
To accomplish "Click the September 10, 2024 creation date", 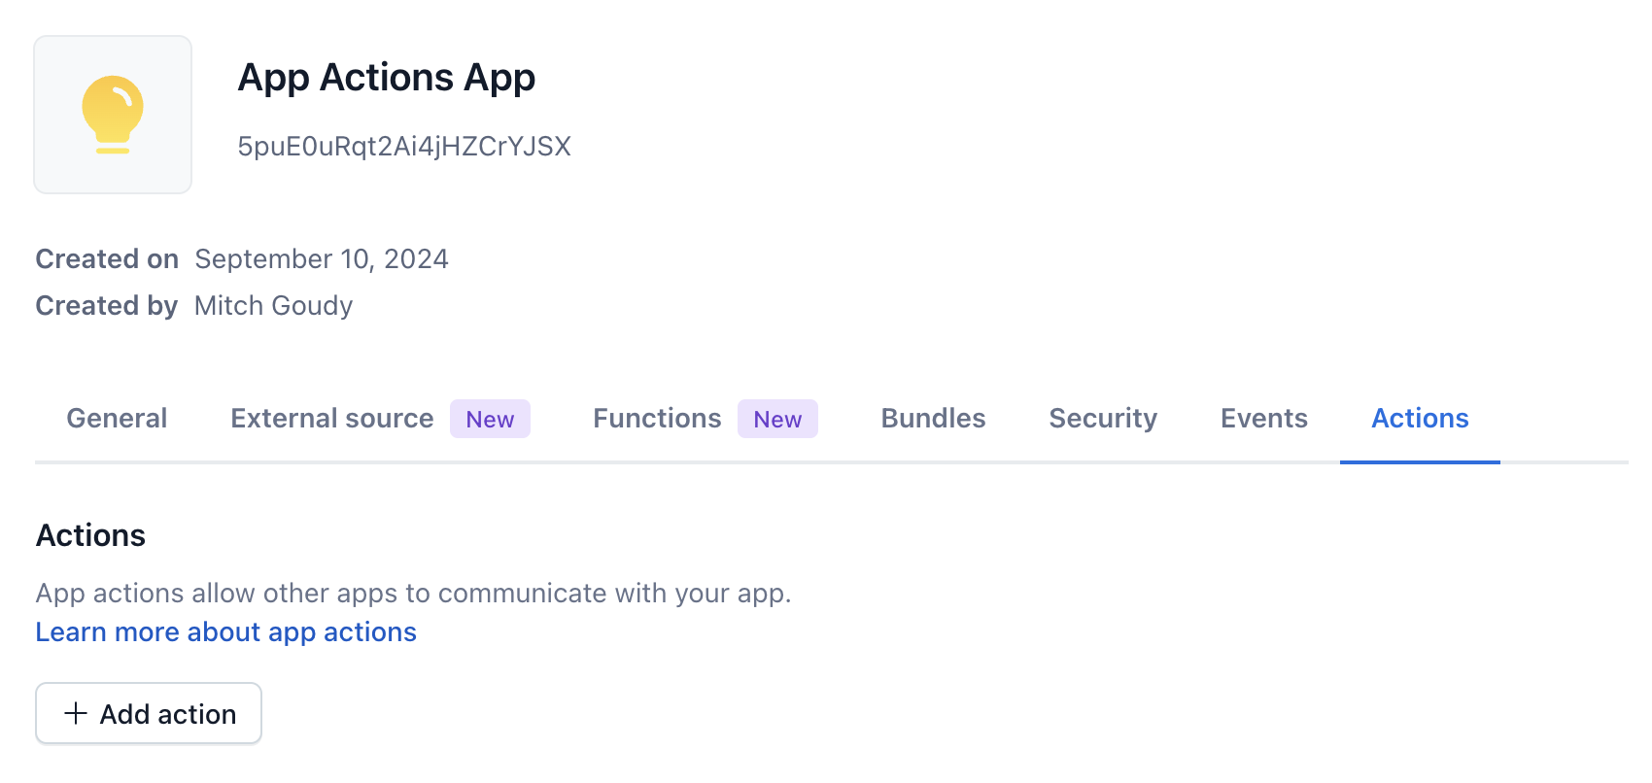I will [322, 259].
